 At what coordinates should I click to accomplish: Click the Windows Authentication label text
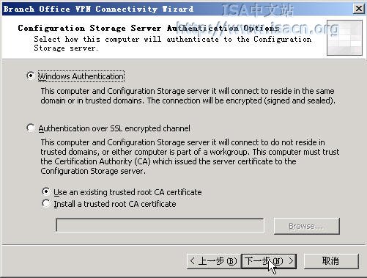click(81, 76)
